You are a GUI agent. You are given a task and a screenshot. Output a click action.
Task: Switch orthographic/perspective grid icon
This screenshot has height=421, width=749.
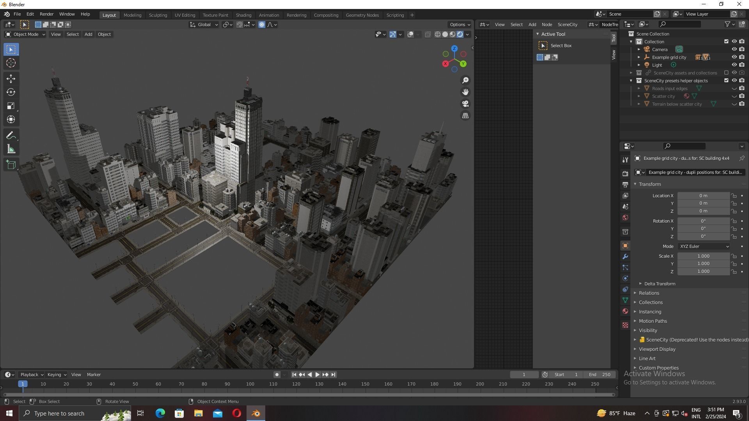(x=465, y=116)
